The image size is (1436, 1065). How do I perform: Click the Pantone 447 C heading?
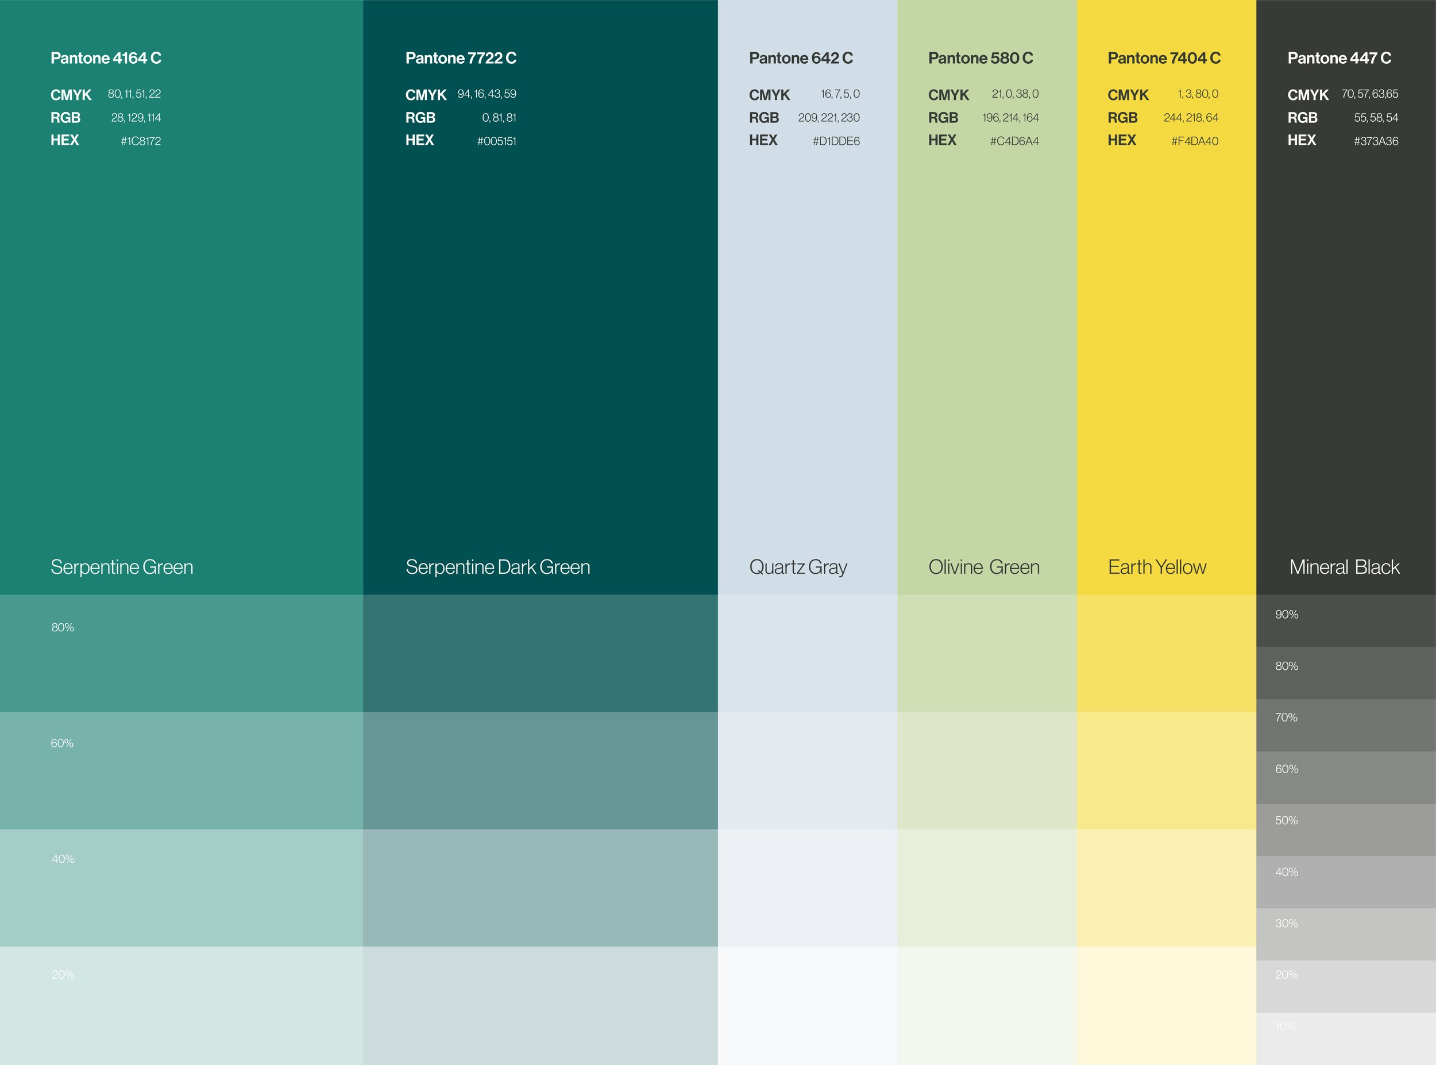point(1340,58)
